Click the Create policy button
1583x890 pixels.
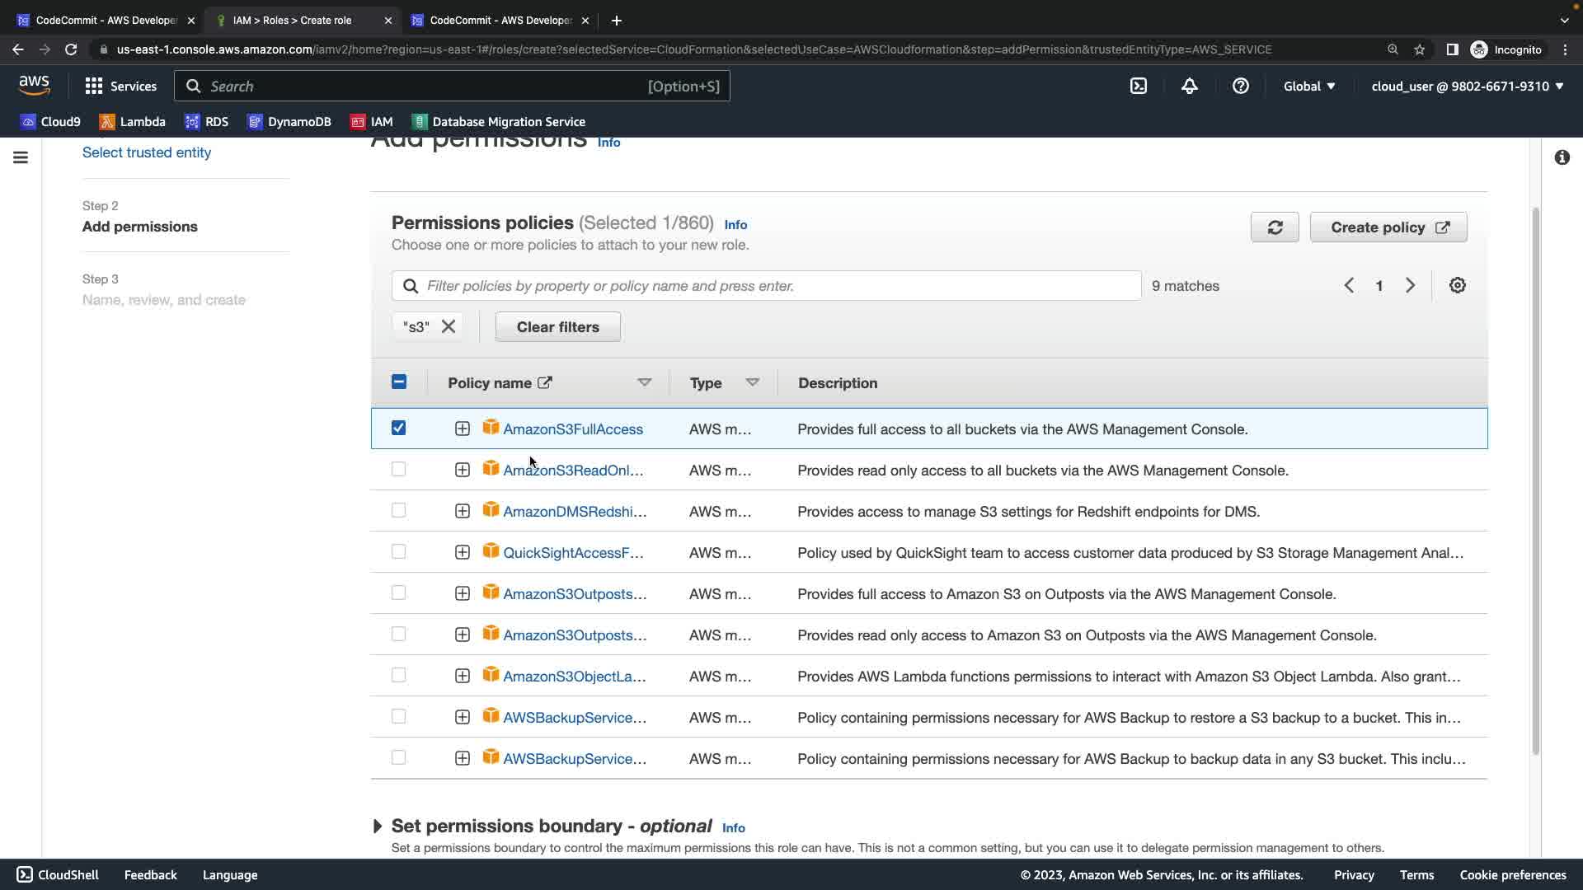pos(1388,227)
